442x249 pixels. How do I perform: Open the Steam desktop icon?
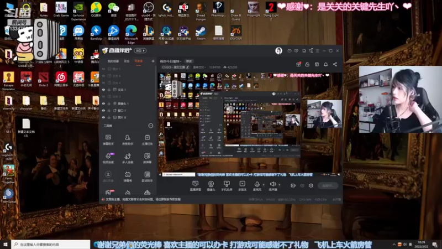click(x=201, y=33)
